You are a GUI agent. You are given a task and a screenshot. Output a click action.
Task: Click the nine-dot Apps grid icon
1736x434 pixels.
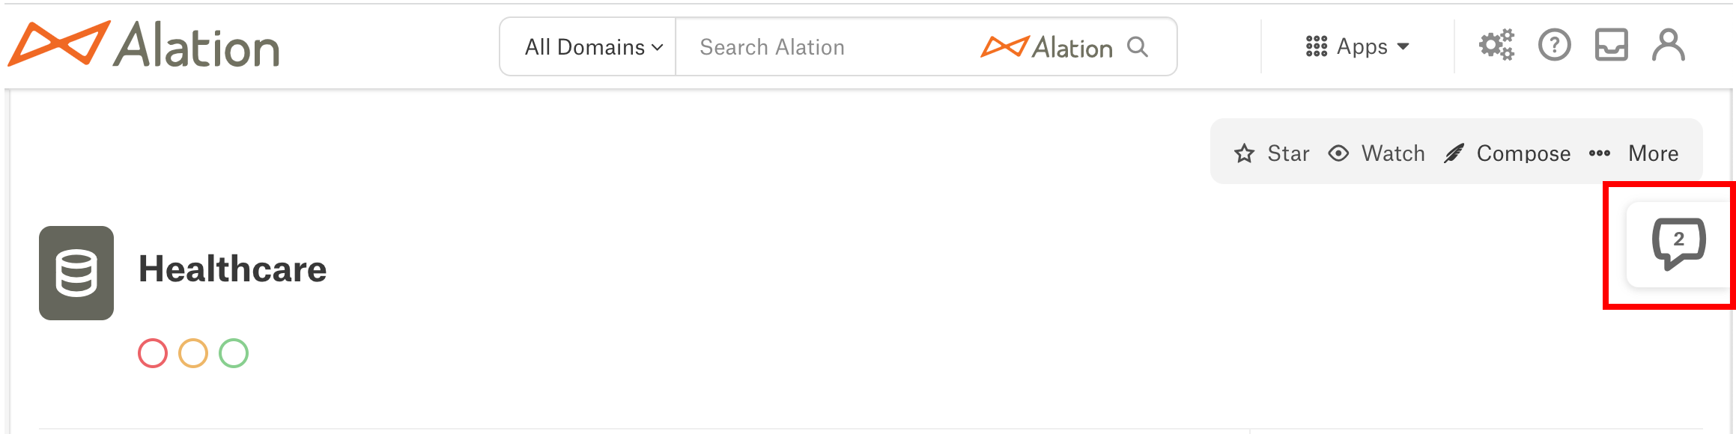1316,46
